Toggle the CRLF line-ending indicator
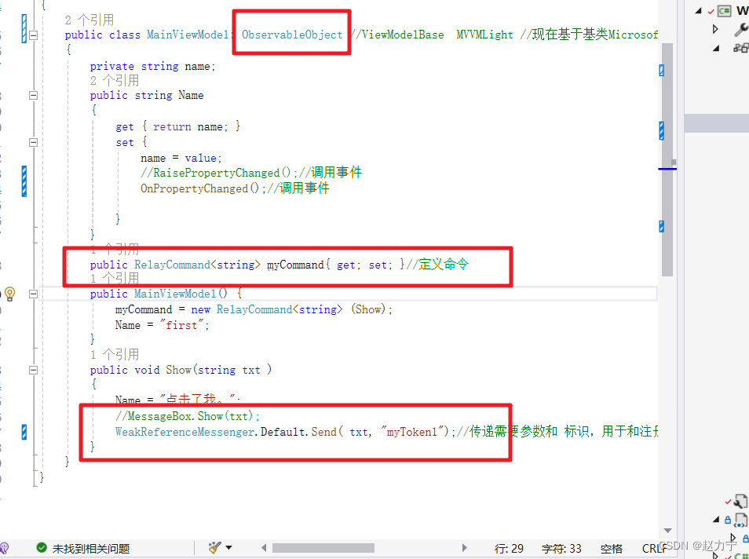Image resolution: width=749 pixels, height=559 pixels. pyautogui.click(x=656, y=548)
